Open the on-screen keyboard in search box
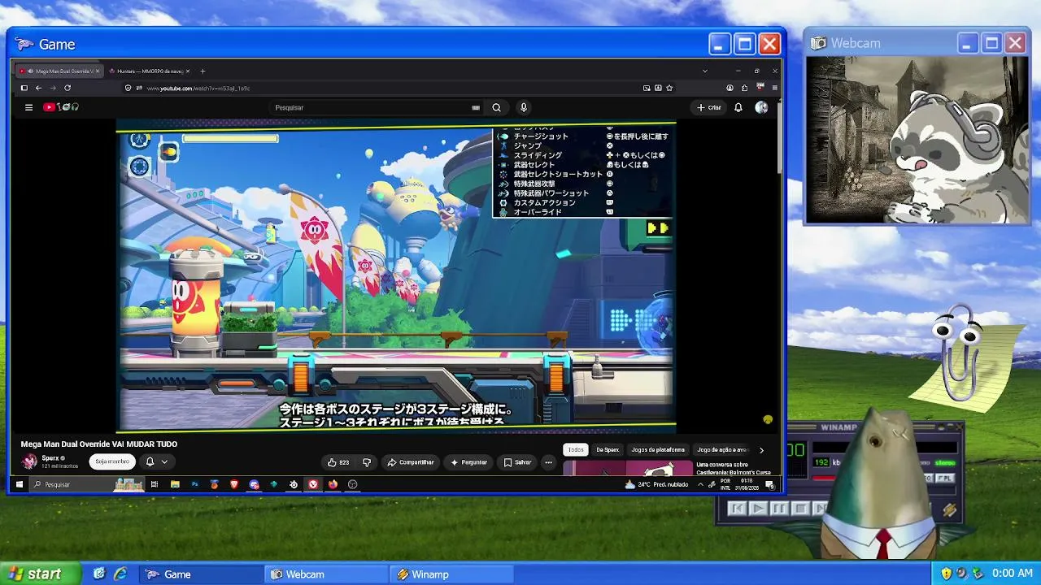Viewport: 1041px width, 585px height. pos(476,107)
